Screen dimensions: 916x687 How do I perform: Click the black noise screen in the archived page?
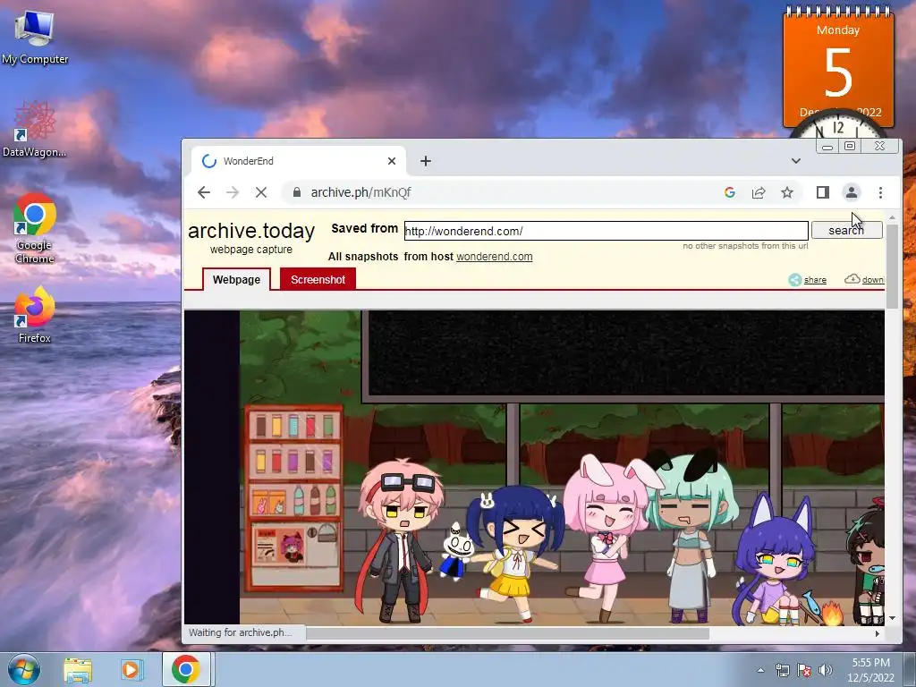tap(625, 354)
